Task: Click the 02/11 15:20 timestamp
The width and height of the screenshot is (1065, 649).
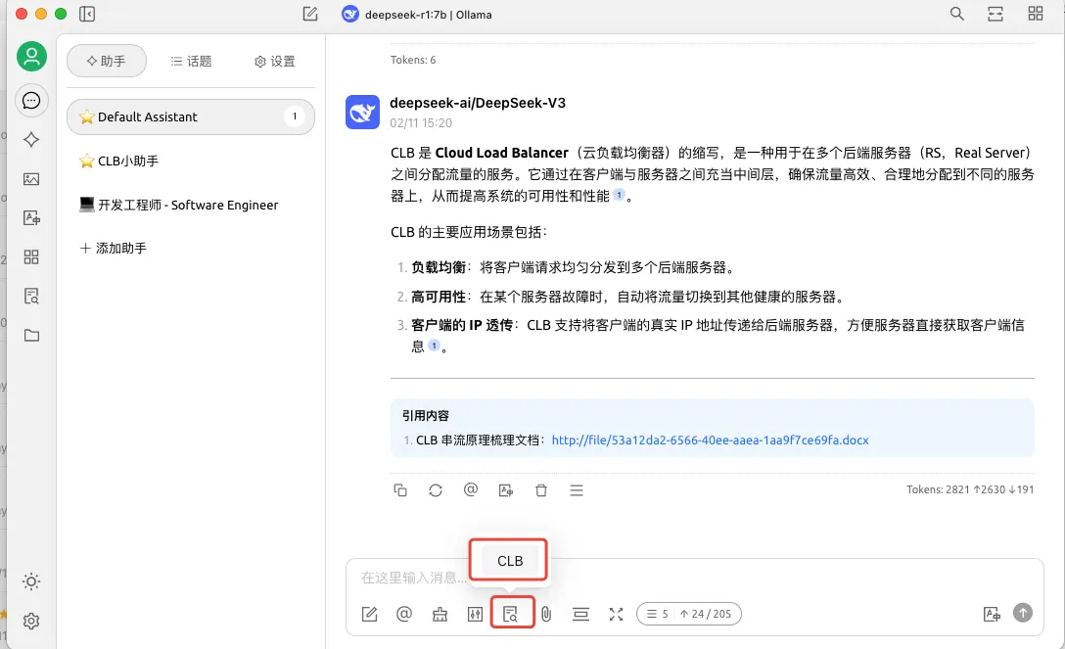Action: pyautogui.click(x=421, y=123)
